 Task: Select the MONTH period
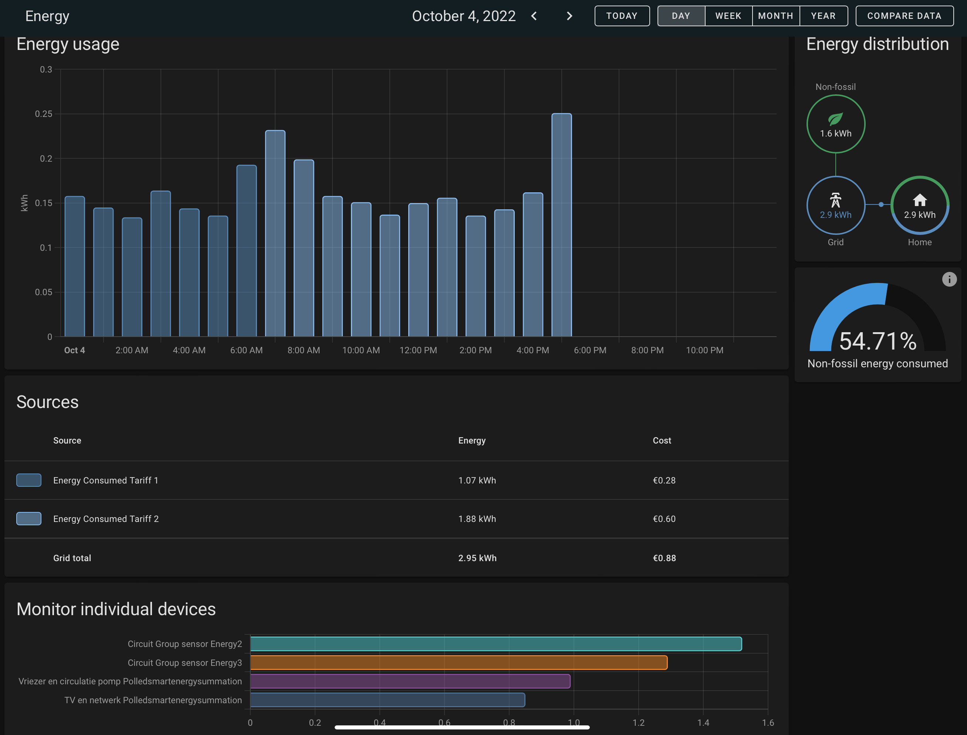775,16
